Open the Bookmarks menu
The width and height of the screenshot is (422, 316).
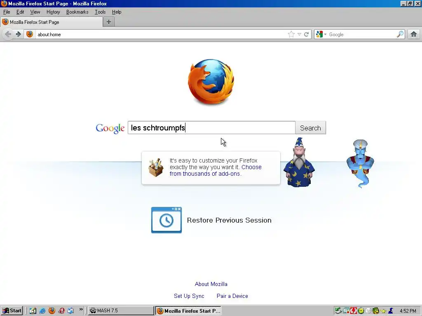pyautogui.click(x=77, y=12)
